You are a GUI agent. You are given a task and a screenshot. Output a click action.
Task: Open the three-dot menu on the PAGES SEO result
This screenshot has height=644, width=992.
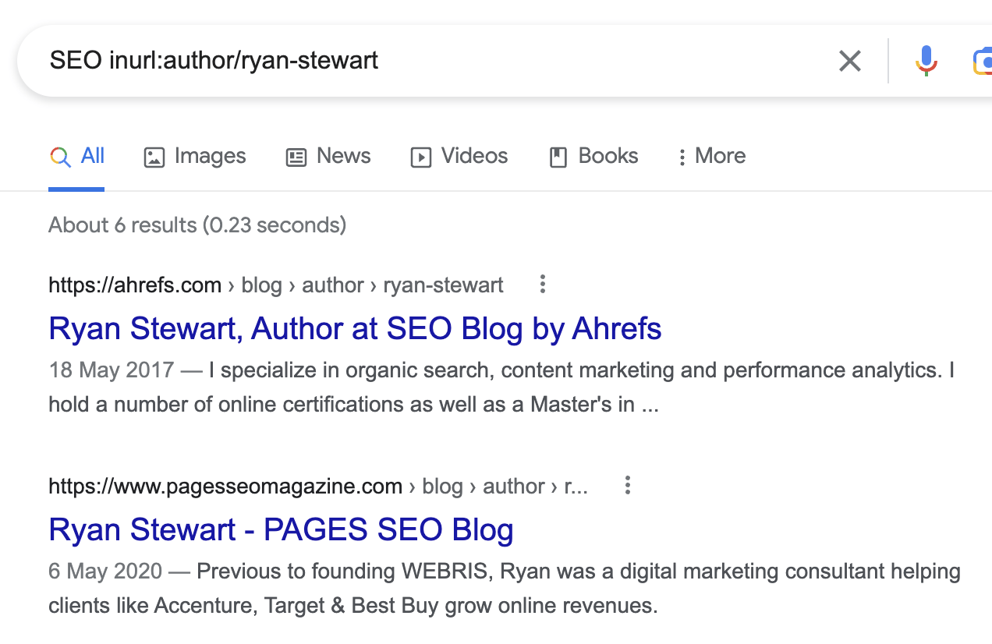pyautogui.click(x=628, y=486)
